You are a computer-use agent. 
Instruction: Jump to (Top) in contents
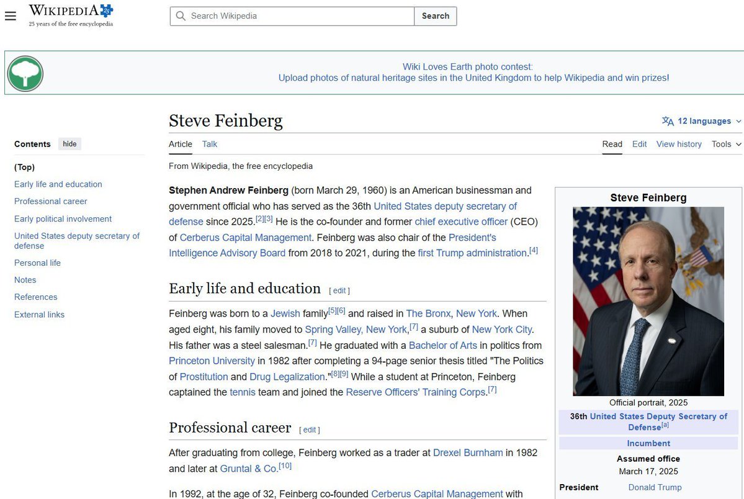point(24,167)
